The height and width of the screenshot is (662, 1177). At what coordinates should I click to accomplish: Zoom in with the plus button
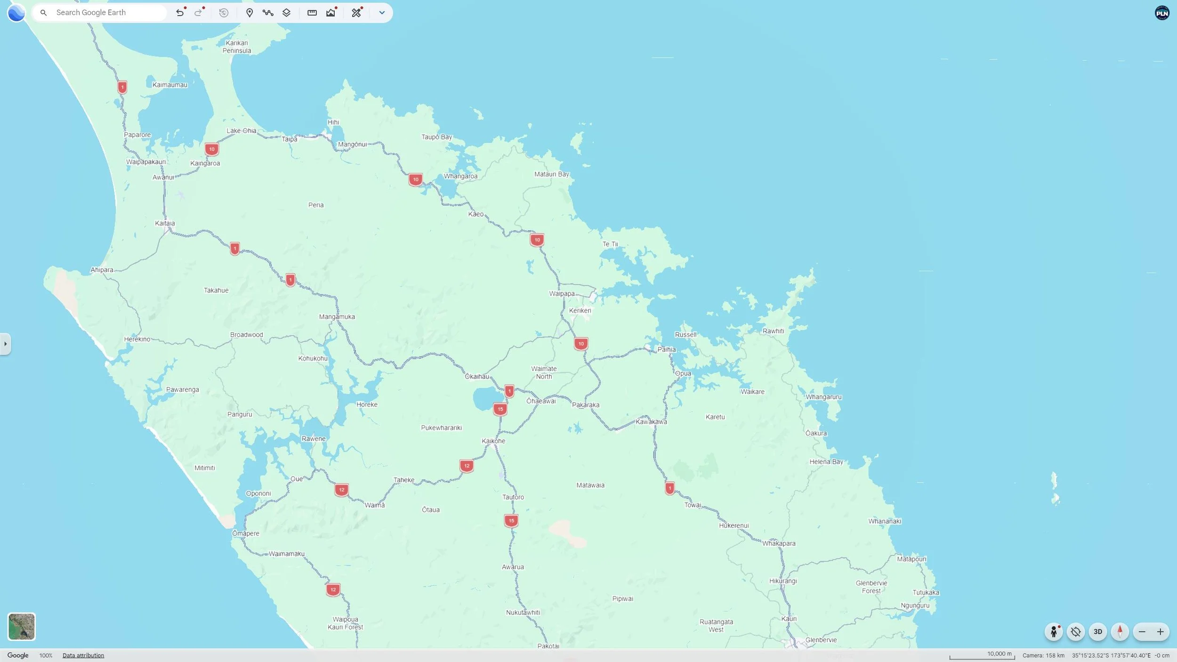(1160, 631)
